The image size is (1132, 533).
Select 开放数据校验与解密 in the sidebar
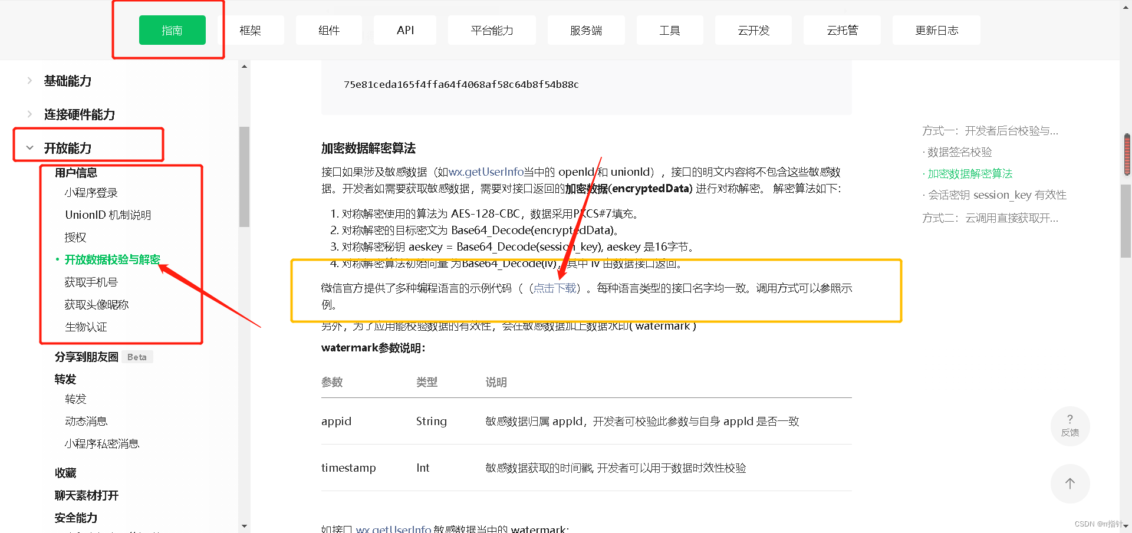113,260
